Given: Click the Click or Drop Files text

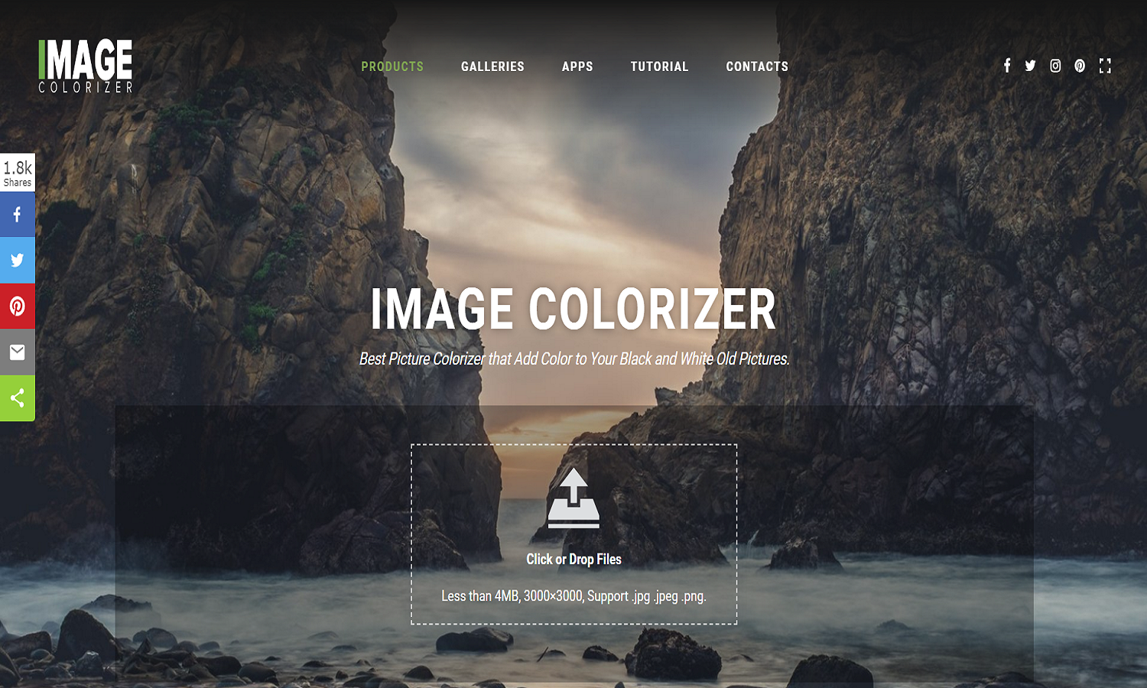Looking at the screenshot, I should pyautogui.click(x=573, y=559).
